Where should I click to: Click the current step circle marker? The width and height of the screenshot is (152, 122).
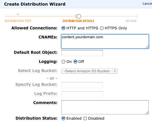pyautogui.click(x=79, y=16)
